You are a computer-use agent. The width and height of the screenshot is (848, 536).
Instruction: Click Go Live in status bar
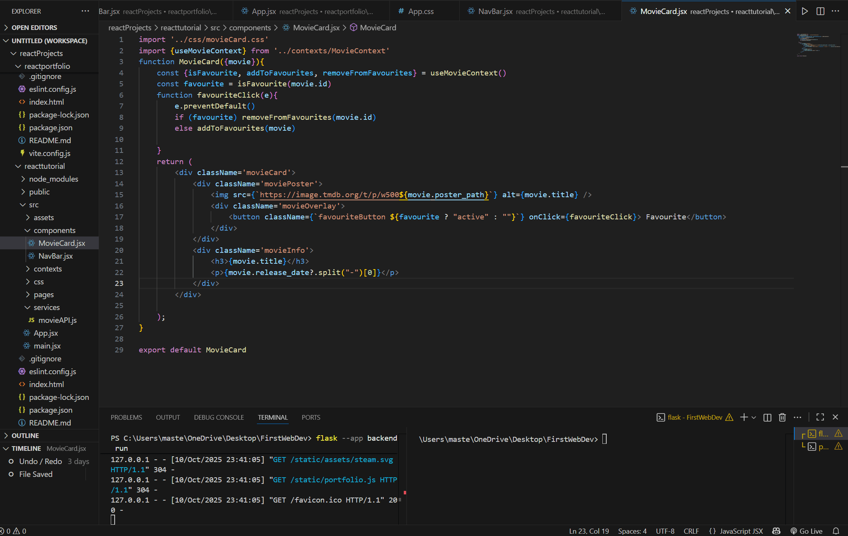(806, 531)
